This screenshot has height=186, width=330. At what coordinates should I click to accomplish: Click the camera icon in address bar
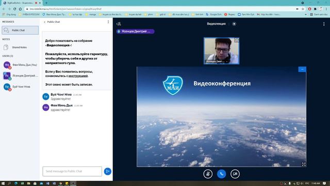(297, 9)
